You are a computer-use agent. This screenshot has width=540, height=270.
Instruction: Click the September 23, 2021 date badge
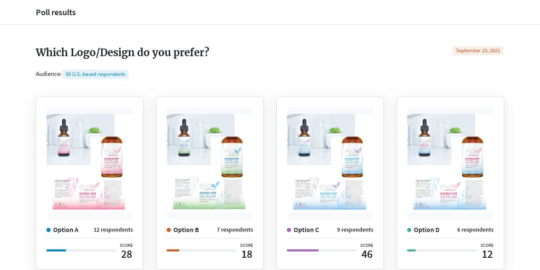point(478,51)
